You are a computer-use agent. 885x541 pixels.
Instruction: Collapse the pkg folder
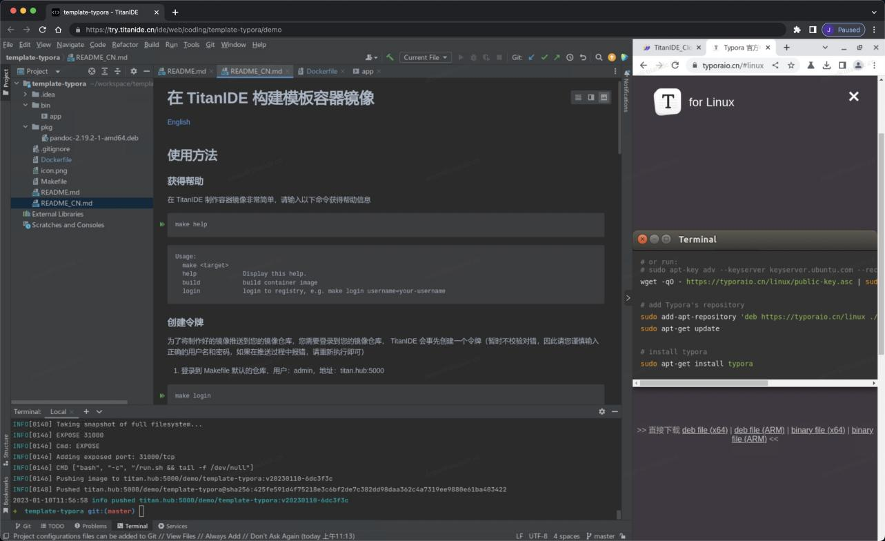coord(26,127)
